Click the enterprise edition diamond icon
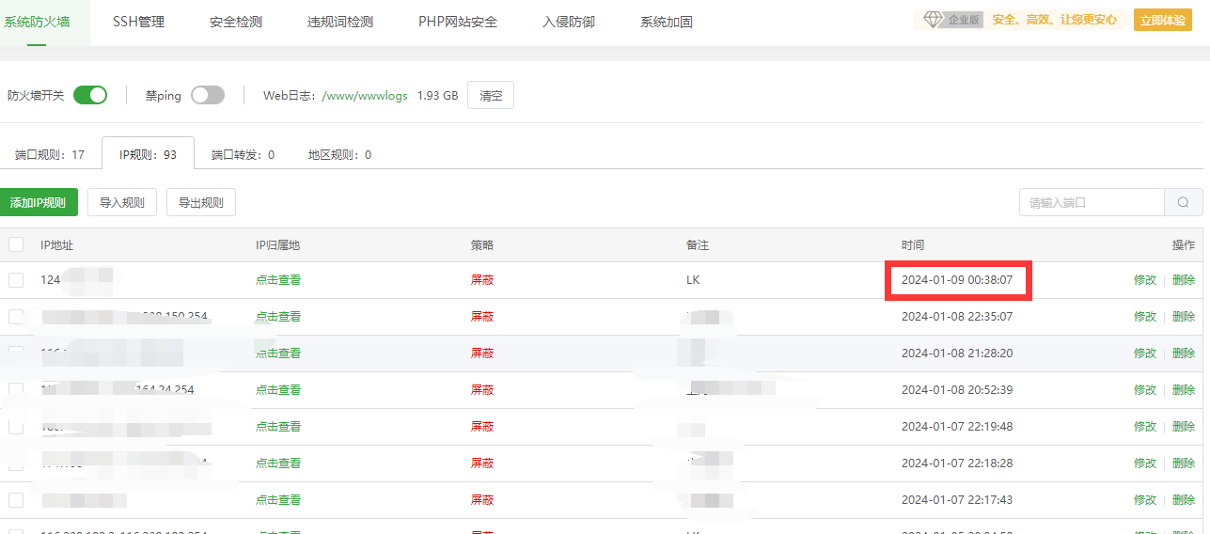This screenshot has width=1210, height=534. [933, 20]
